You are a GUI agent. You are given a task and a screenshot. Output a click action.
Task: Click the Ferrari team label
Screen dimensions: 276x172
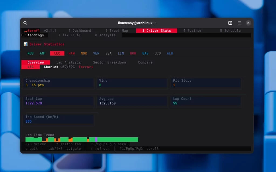(86, 67)
